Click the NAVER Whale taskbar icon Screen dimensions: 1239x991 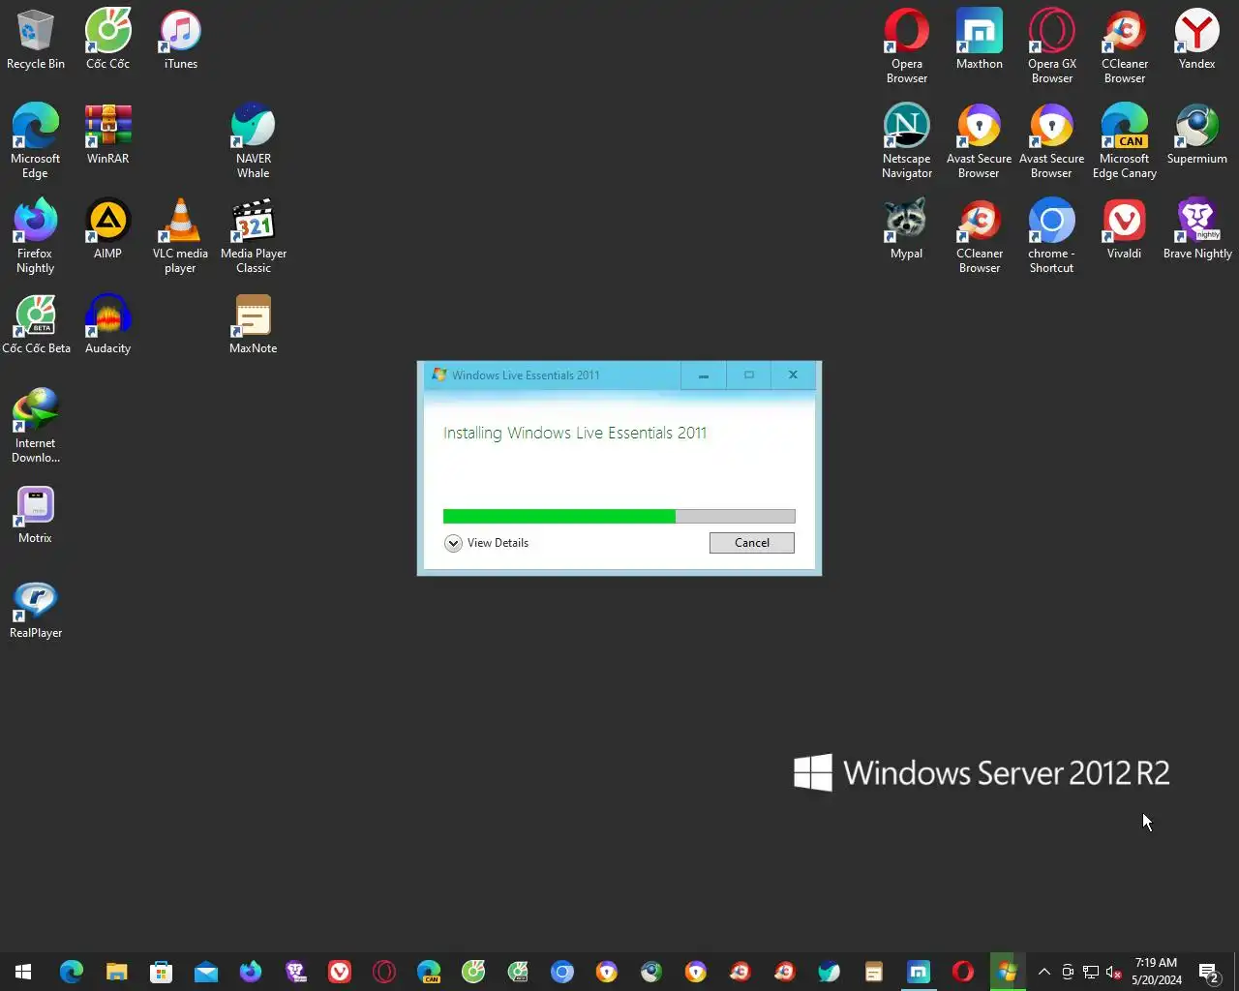pyautogui.click(x=830, y=972)
